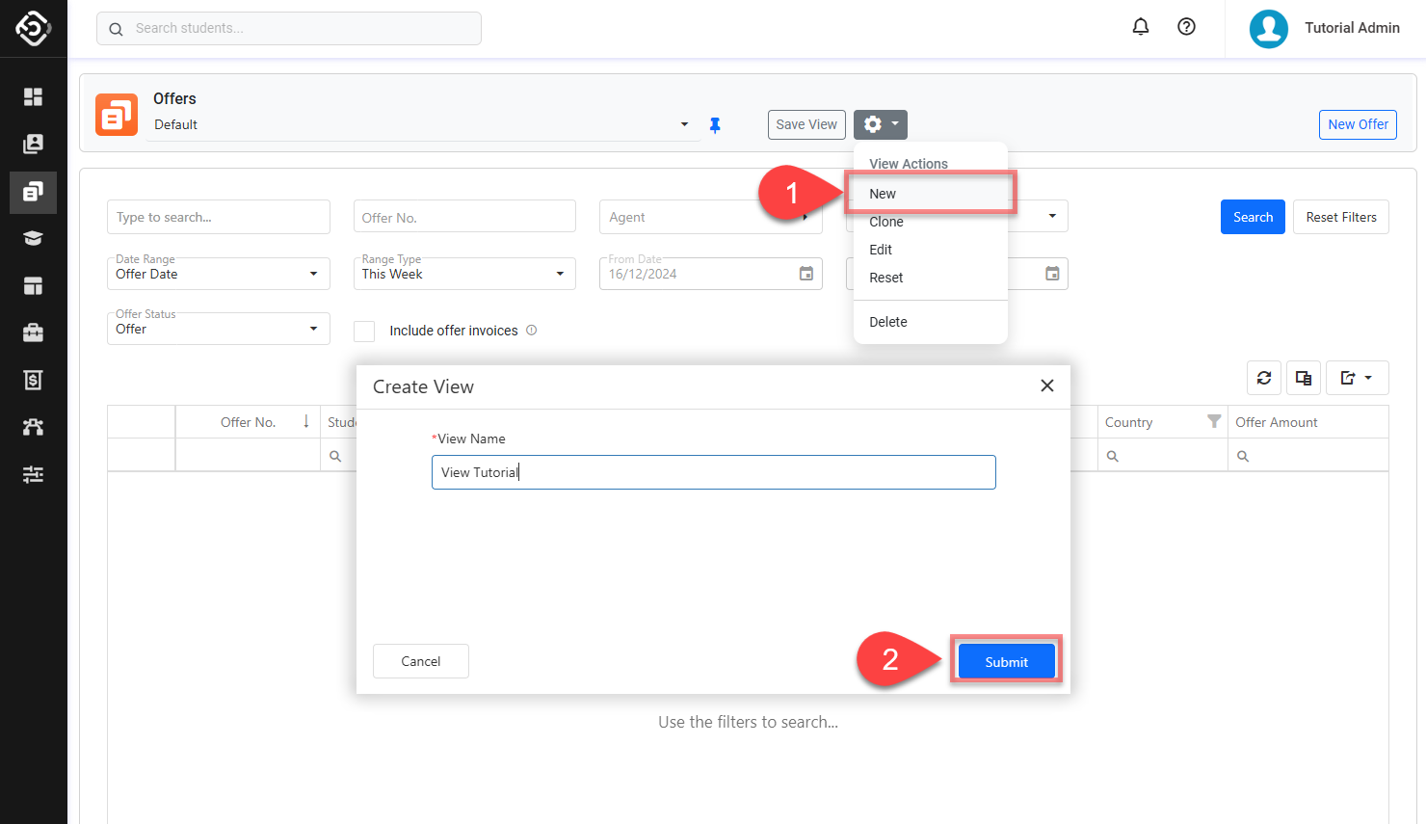
Task: Focus the Offer No. filter field
Action: click(x=464, y=217)
